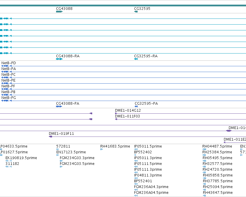The image size is (246, 197).
Task: Click the CG43088 gene label
Action: [x=64, y=9]
